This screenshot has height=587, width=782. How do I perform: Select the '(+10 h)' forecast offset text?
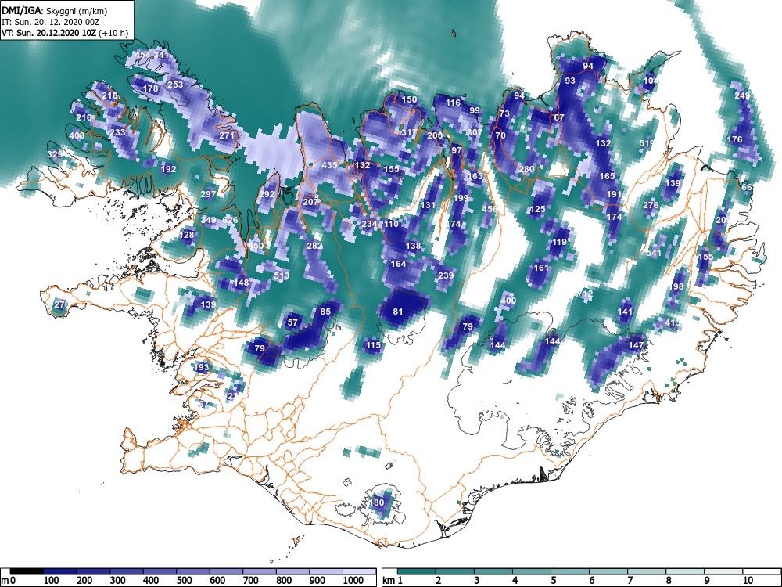click(113, 34)
